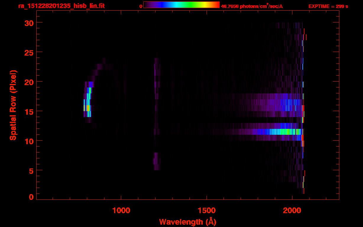Click the x-axis tick label 1500
This screenshot has height=227, width=363.
tap(207, 210)
